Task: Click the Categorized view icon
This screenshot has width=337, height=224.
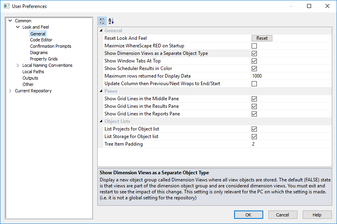Action: [x=102, y=21]
